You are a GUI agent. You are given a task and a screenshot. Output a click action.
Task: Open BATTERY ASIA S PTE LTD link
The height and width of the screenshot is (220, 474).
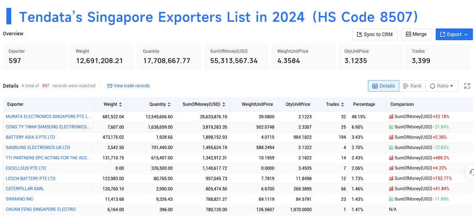pyautogui.click(x=31, y=137)
